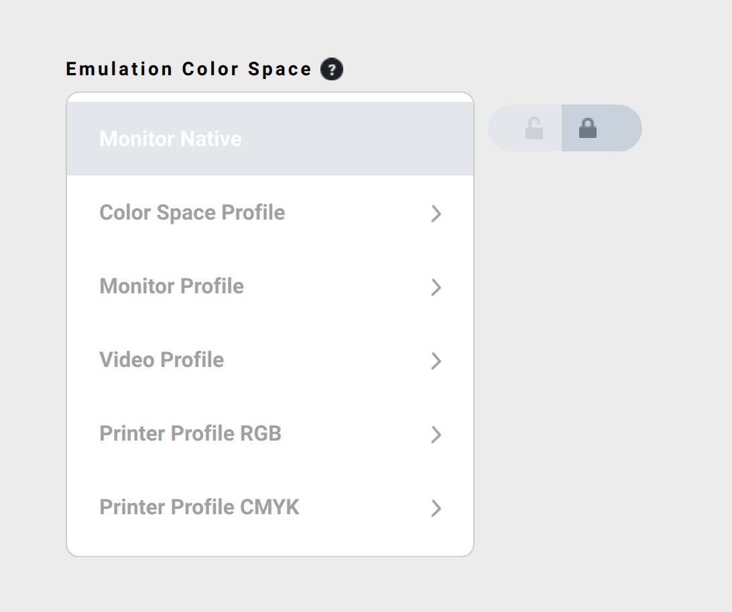This screenshot has height=612, width=732.
Task: Choose the Printer Profile RGB entry
Action: [x=190, y=433]
